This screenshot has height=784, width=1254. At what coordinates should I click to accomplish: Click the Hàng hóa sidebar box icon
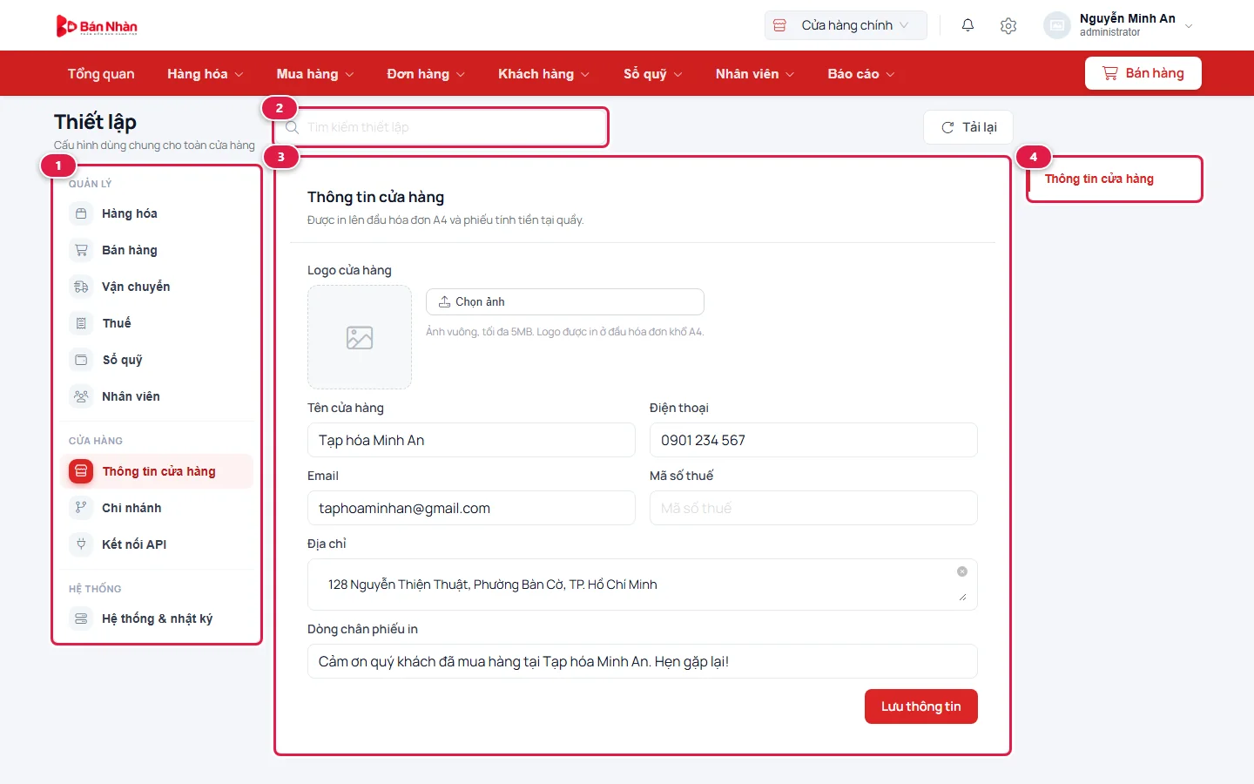[x=81, y=213]
